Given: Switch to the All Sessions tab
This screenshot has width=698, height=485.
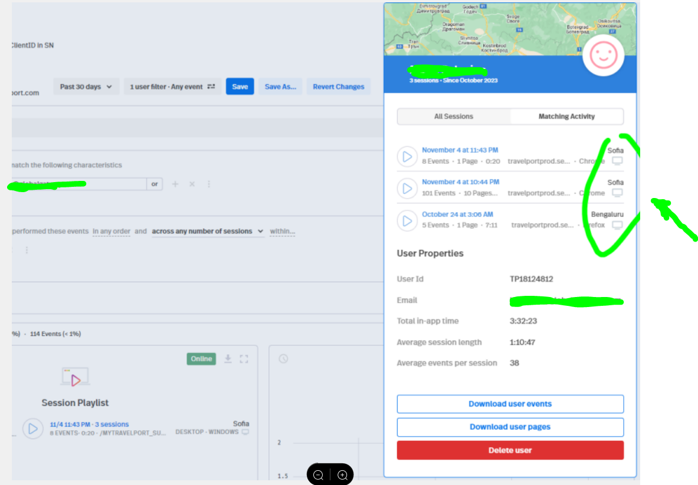Looking at the screenshot, I should (x=454, y=116).
